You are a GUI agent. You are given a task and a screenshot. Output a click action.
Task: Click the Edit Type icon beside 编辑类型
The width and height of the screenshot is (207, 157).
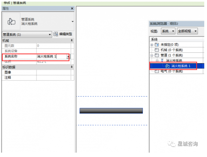click(56, 34)
